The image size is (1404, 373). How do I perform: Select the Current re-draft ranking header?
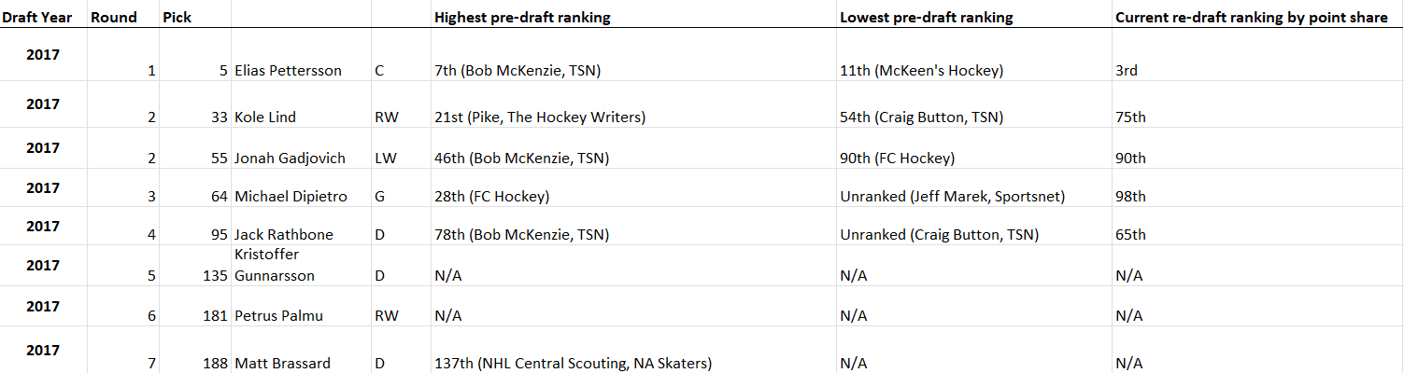point(1251,17)
